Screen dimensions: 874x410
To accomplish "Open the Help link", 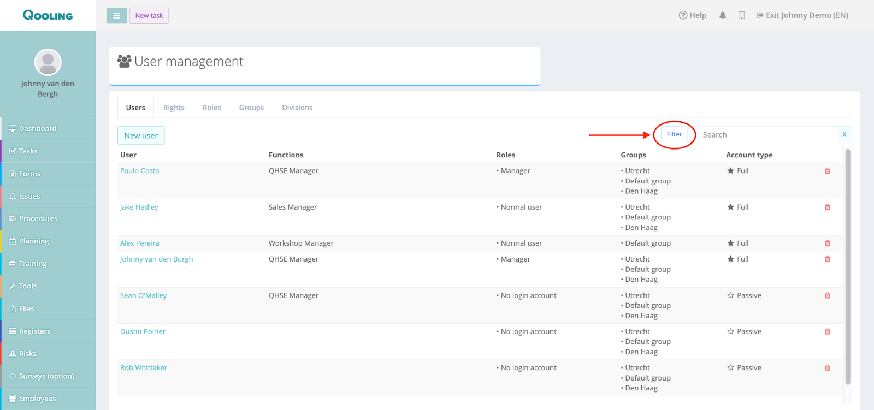I will pos(693,15).
